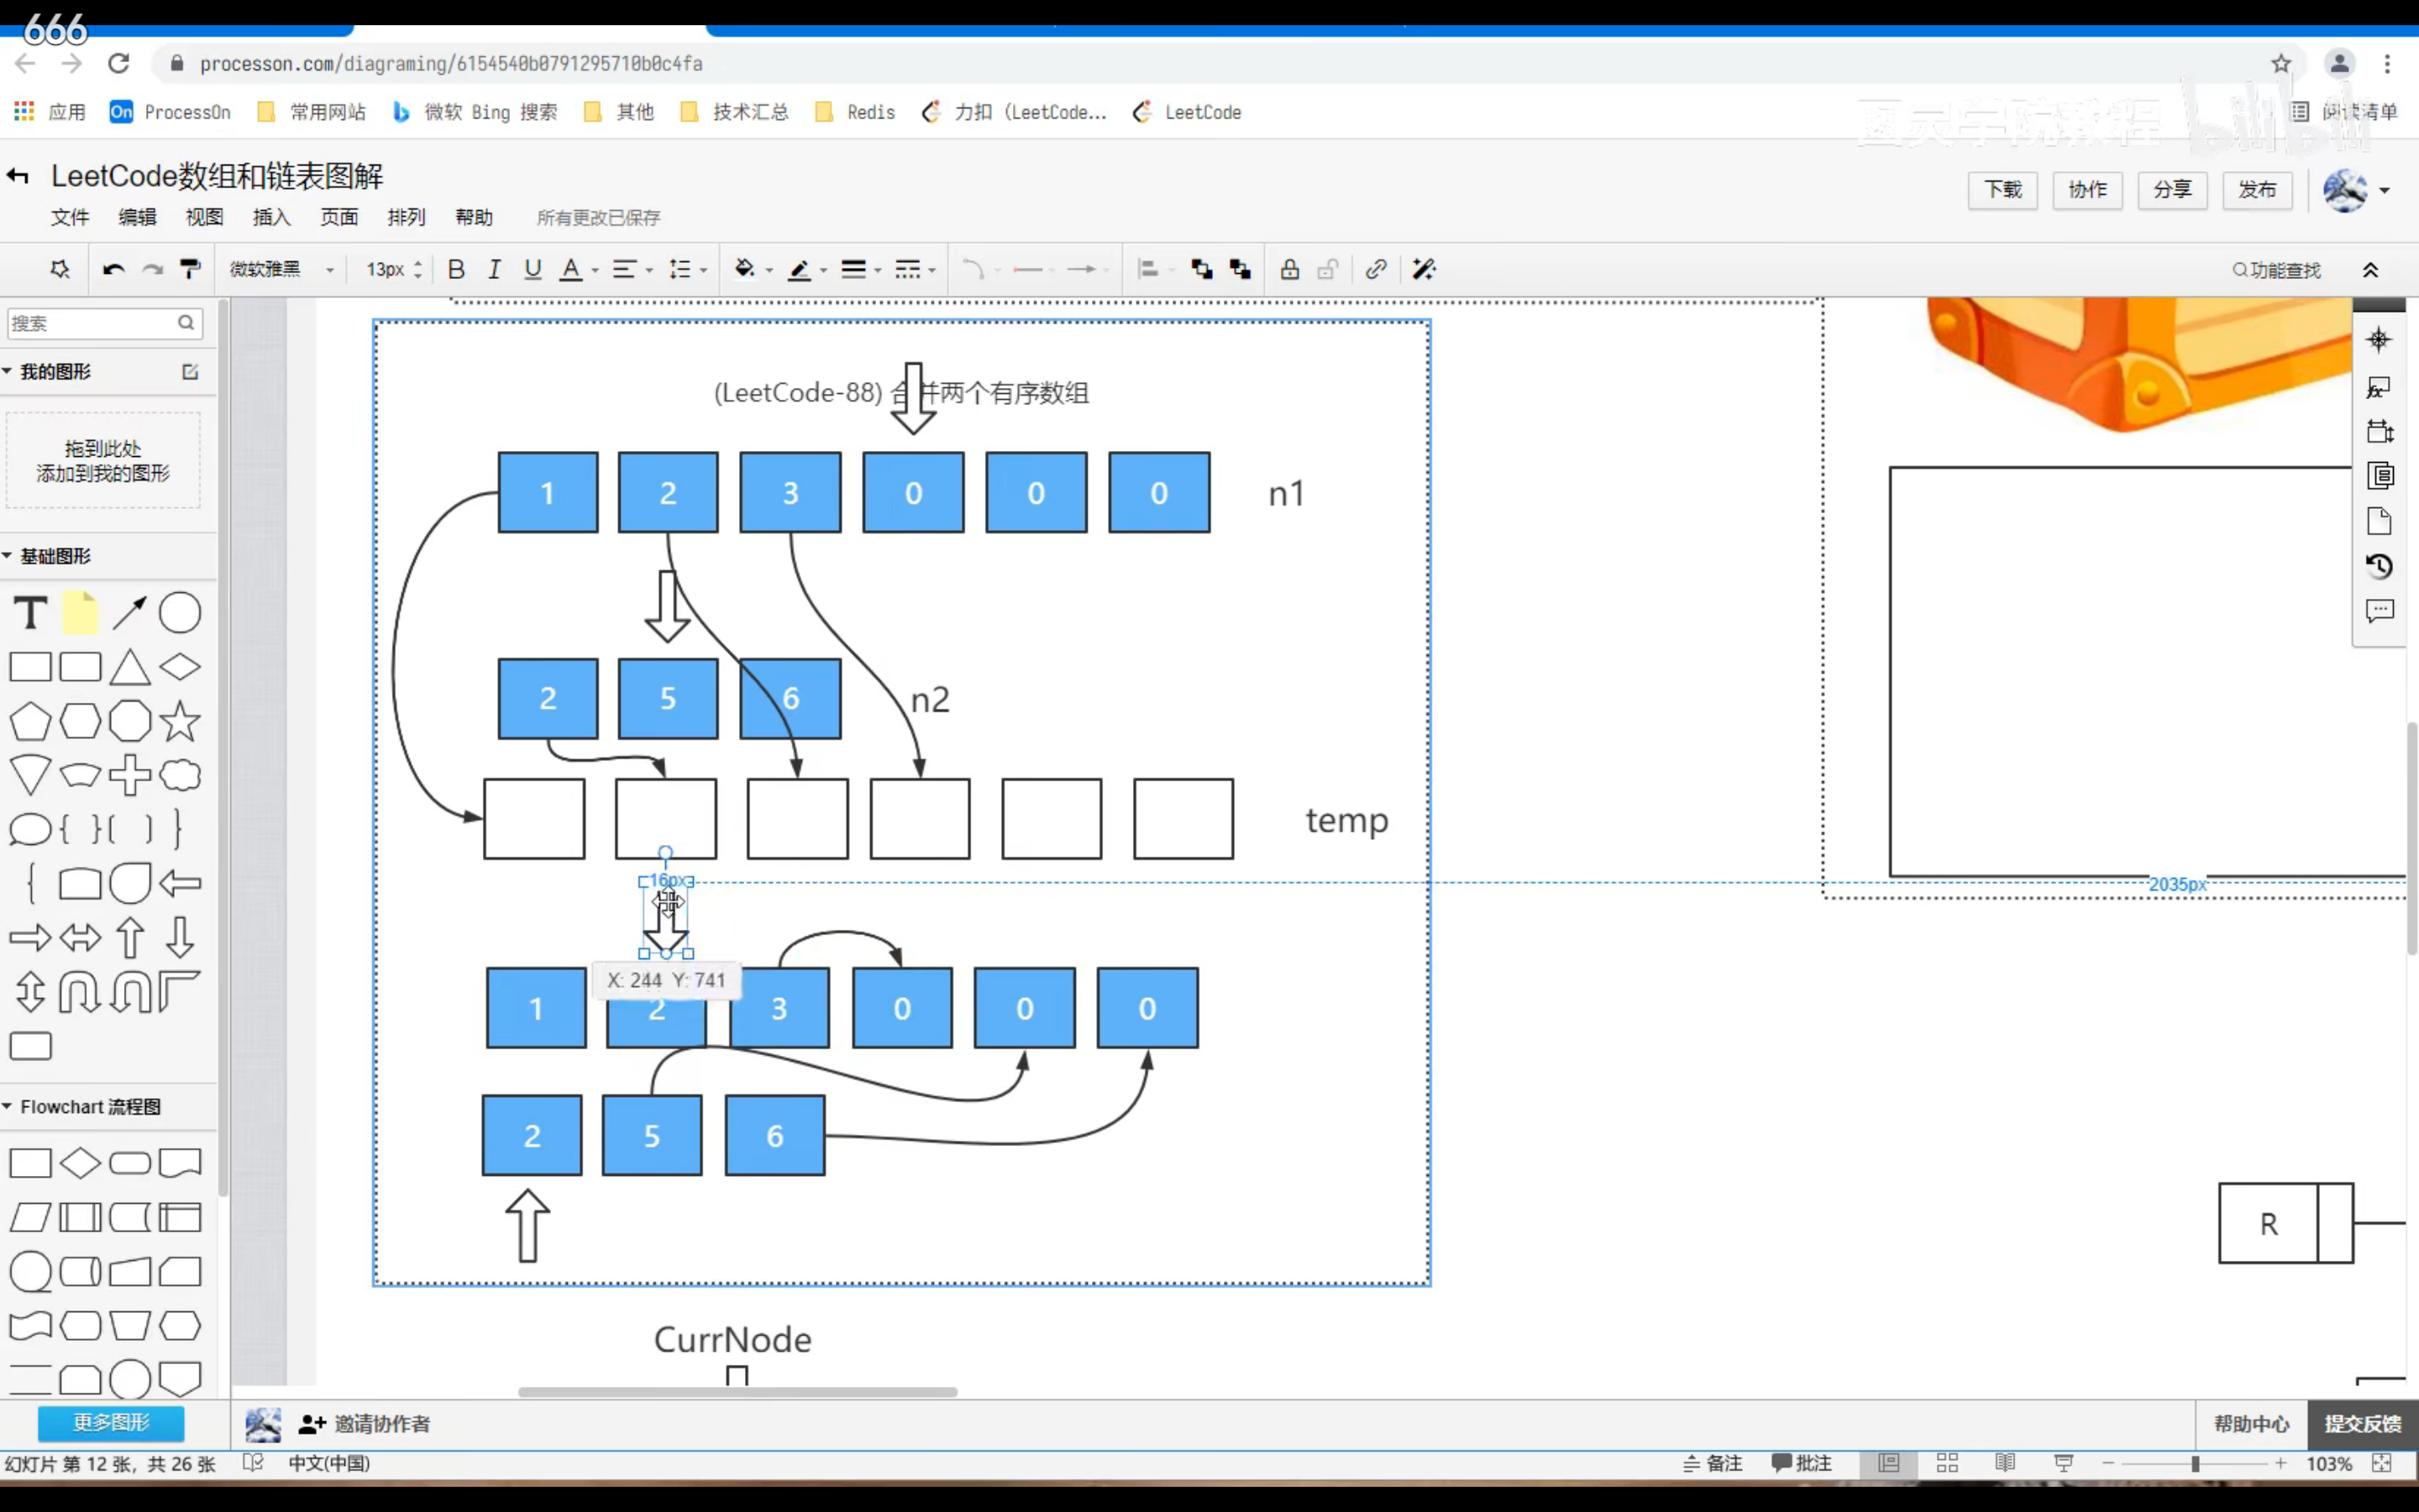Toggle underline formatting
Image resolution: width=2419 pixels, height=1512 pixels.
tap(533, 269)
